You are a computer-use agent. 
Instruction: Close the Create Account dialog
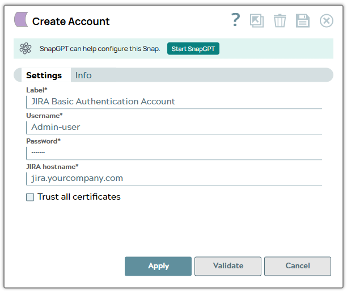coord(327,21)
